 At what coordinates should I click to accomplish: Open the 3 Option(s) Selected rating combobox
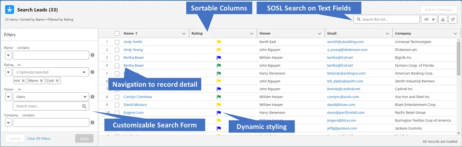click(x=51, y=72)
